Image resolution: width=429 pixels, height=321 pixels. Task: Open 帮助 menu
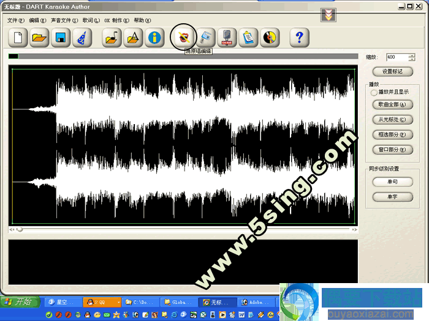pos(142,20)
